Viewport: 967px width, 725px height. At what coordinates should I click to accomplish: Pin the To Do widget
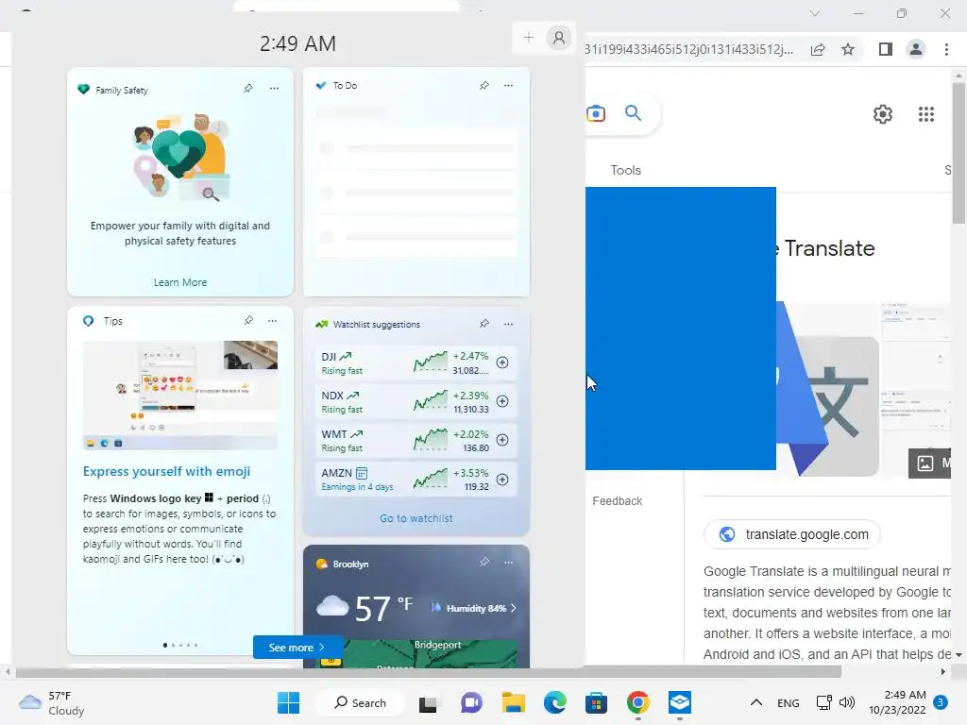(x=484, y=85)
